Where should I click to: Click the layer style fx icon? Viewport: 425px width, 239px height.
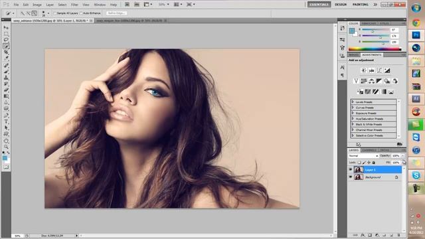(363, 236)
